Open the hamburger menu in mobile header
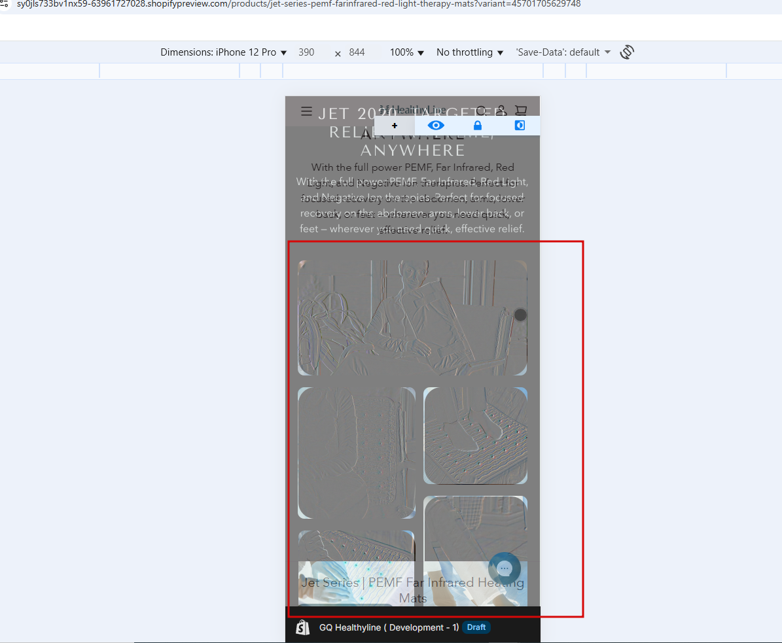The height and width of the screenshot is (643, 782). click(x=306, y=111)
